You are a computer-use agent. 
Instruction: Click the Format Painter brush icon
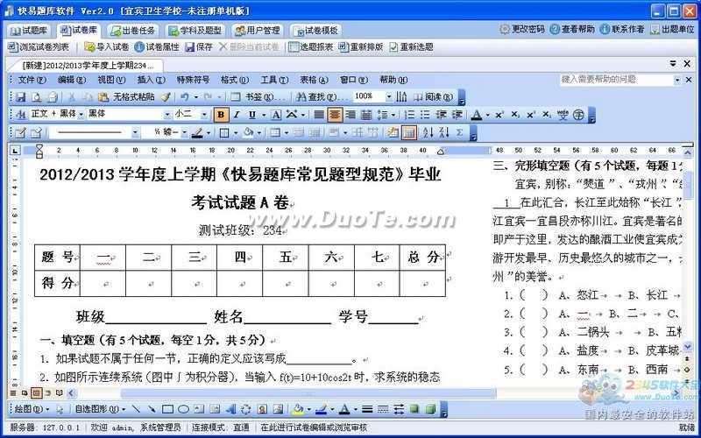point(166,97)
